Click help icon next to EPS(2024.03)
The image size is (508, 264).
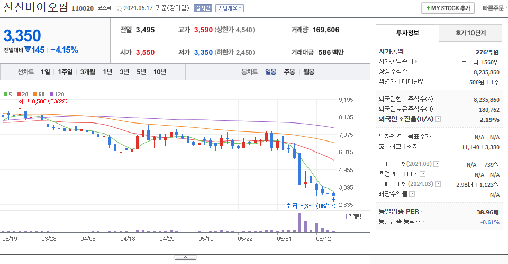tap(437, 164)
